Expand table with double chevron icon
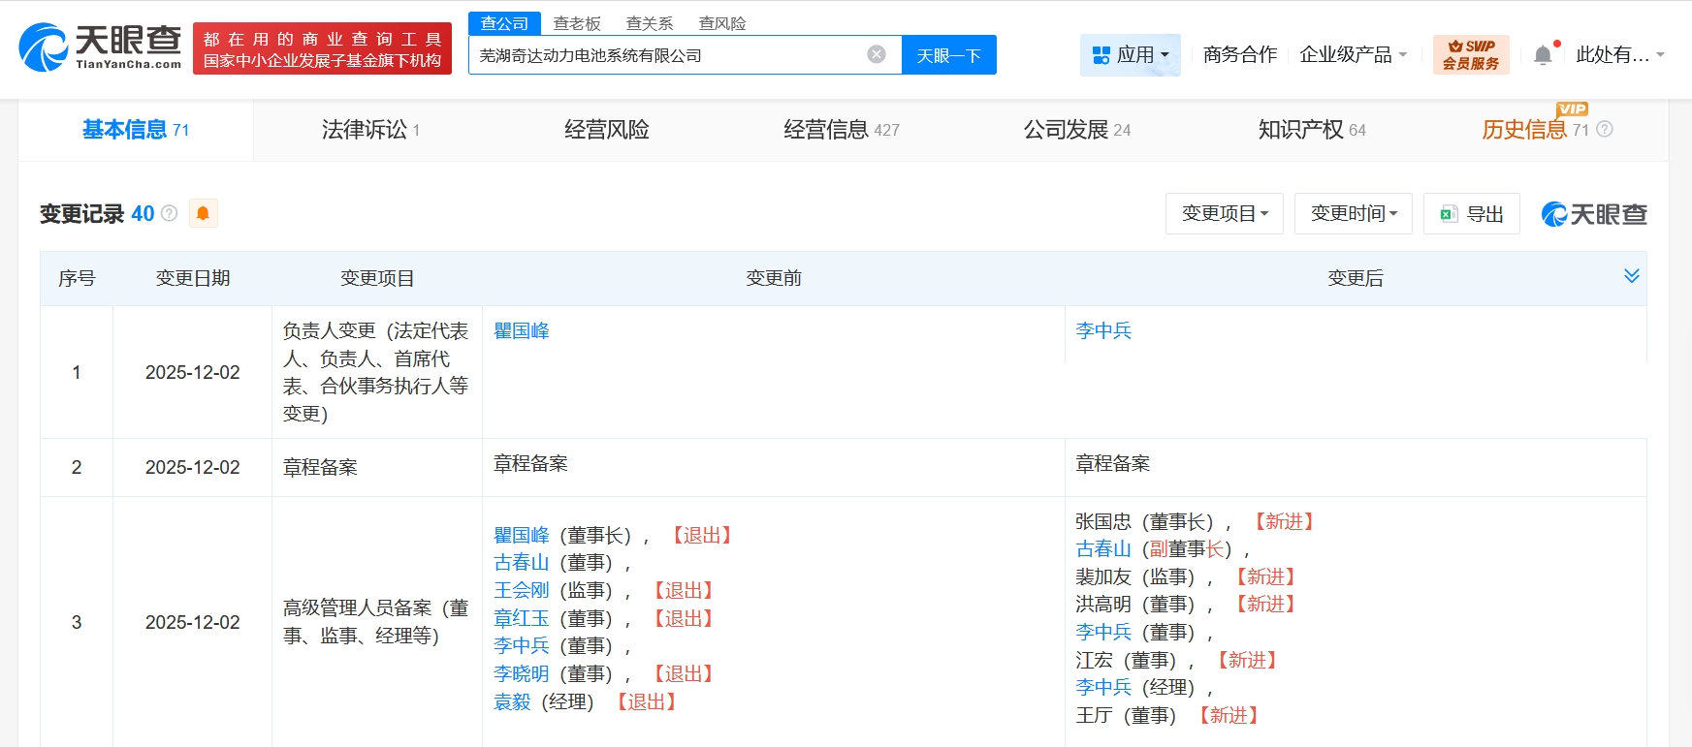 1631,276
